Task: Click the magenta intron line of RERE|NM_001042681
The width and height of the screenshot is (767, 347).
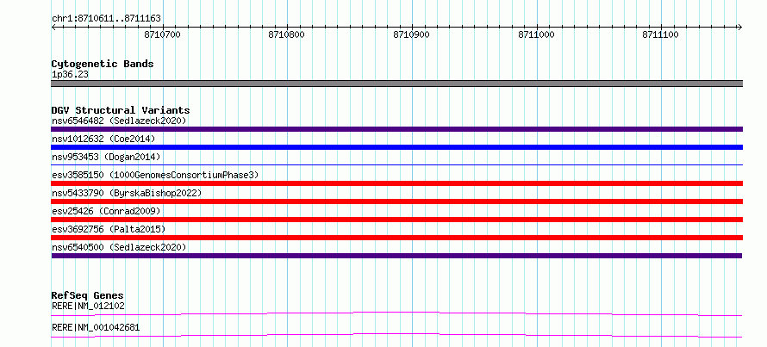Action: pos(396,335)
